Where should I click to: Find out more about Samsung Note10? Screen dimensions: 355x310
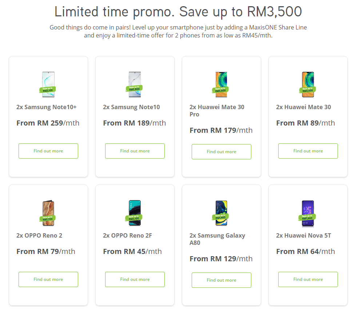coord(135,151)
